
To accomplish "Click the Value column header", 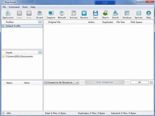I will 27,83.
